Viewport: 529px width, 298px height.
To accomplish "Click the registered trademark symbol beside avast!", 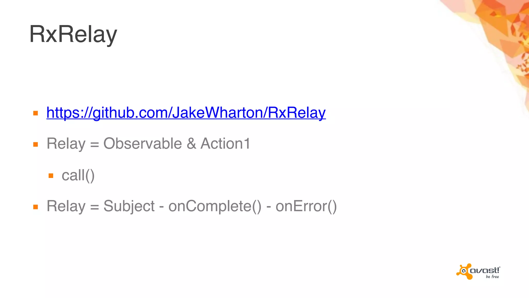I will pos(500,267).
